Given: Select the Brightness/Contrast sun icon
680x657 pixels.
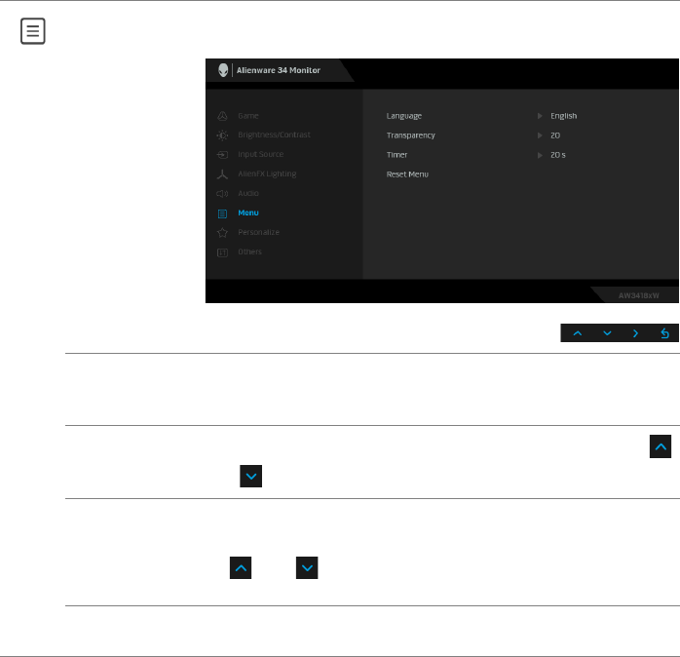Looking at the screenshot, I should [x=222, y=135].
